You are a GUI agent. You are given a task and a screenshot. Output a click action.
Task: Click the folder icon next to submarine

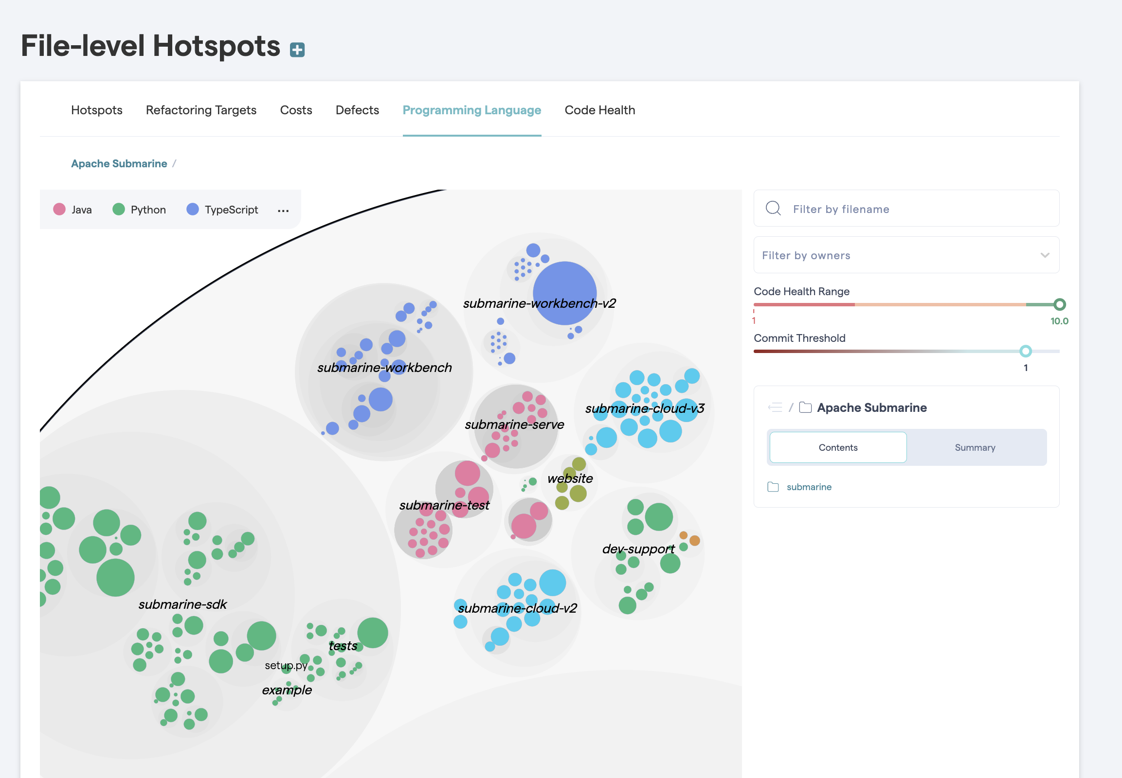click(773, 487)
